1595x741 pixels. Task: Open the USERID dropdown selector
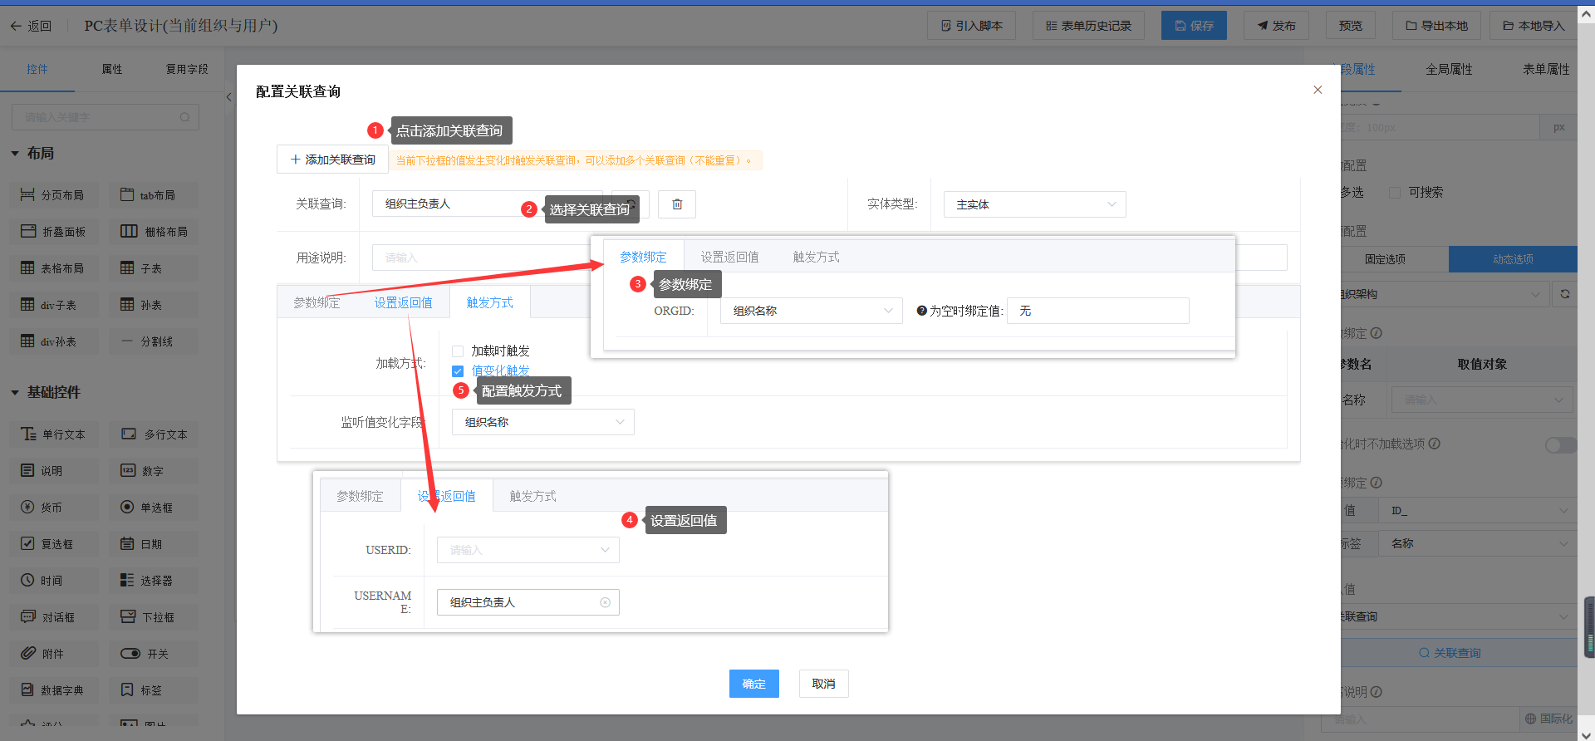(x=528, y=550)
